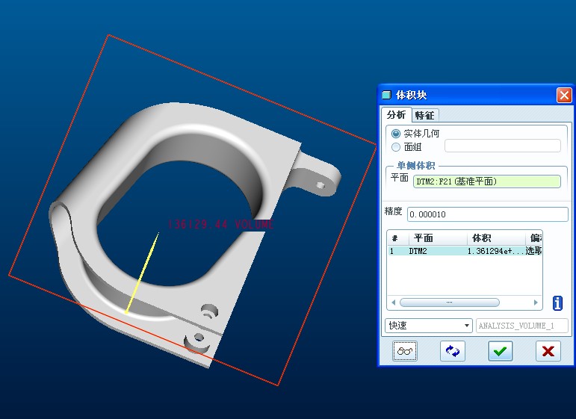
Task: Switch to the 分析 tab
Action: 396,115
